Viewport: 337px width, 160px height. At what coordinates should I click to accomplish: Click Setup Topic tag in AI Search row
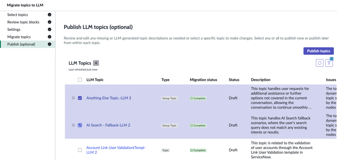click(170, 125)
